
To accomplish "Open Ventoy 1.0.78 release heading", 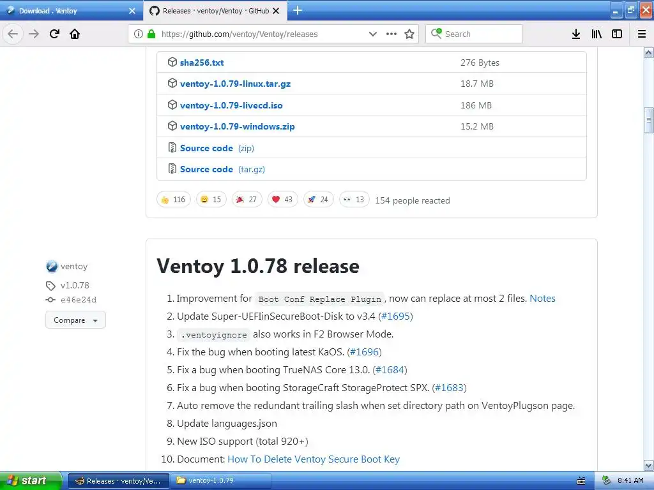I will pyautogui.click(x=258, y=266).
